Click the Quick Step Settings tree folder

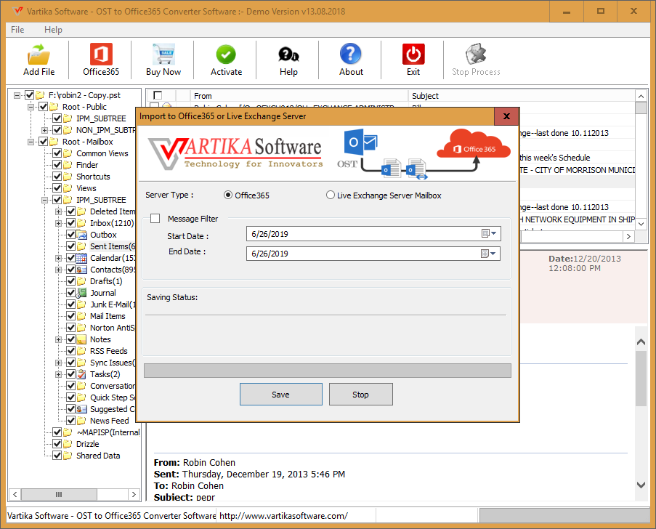pyautogui.click(x=113, y=397)
